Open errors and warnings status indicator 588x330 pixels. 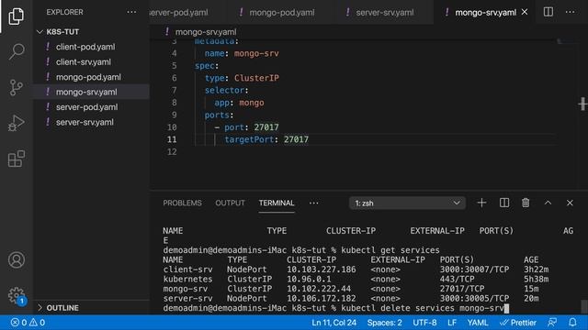pyautogui.click(x=28, y=323)
